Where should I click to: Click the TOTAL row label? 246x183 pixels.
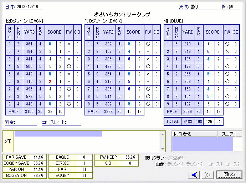(x=173, y=122)
